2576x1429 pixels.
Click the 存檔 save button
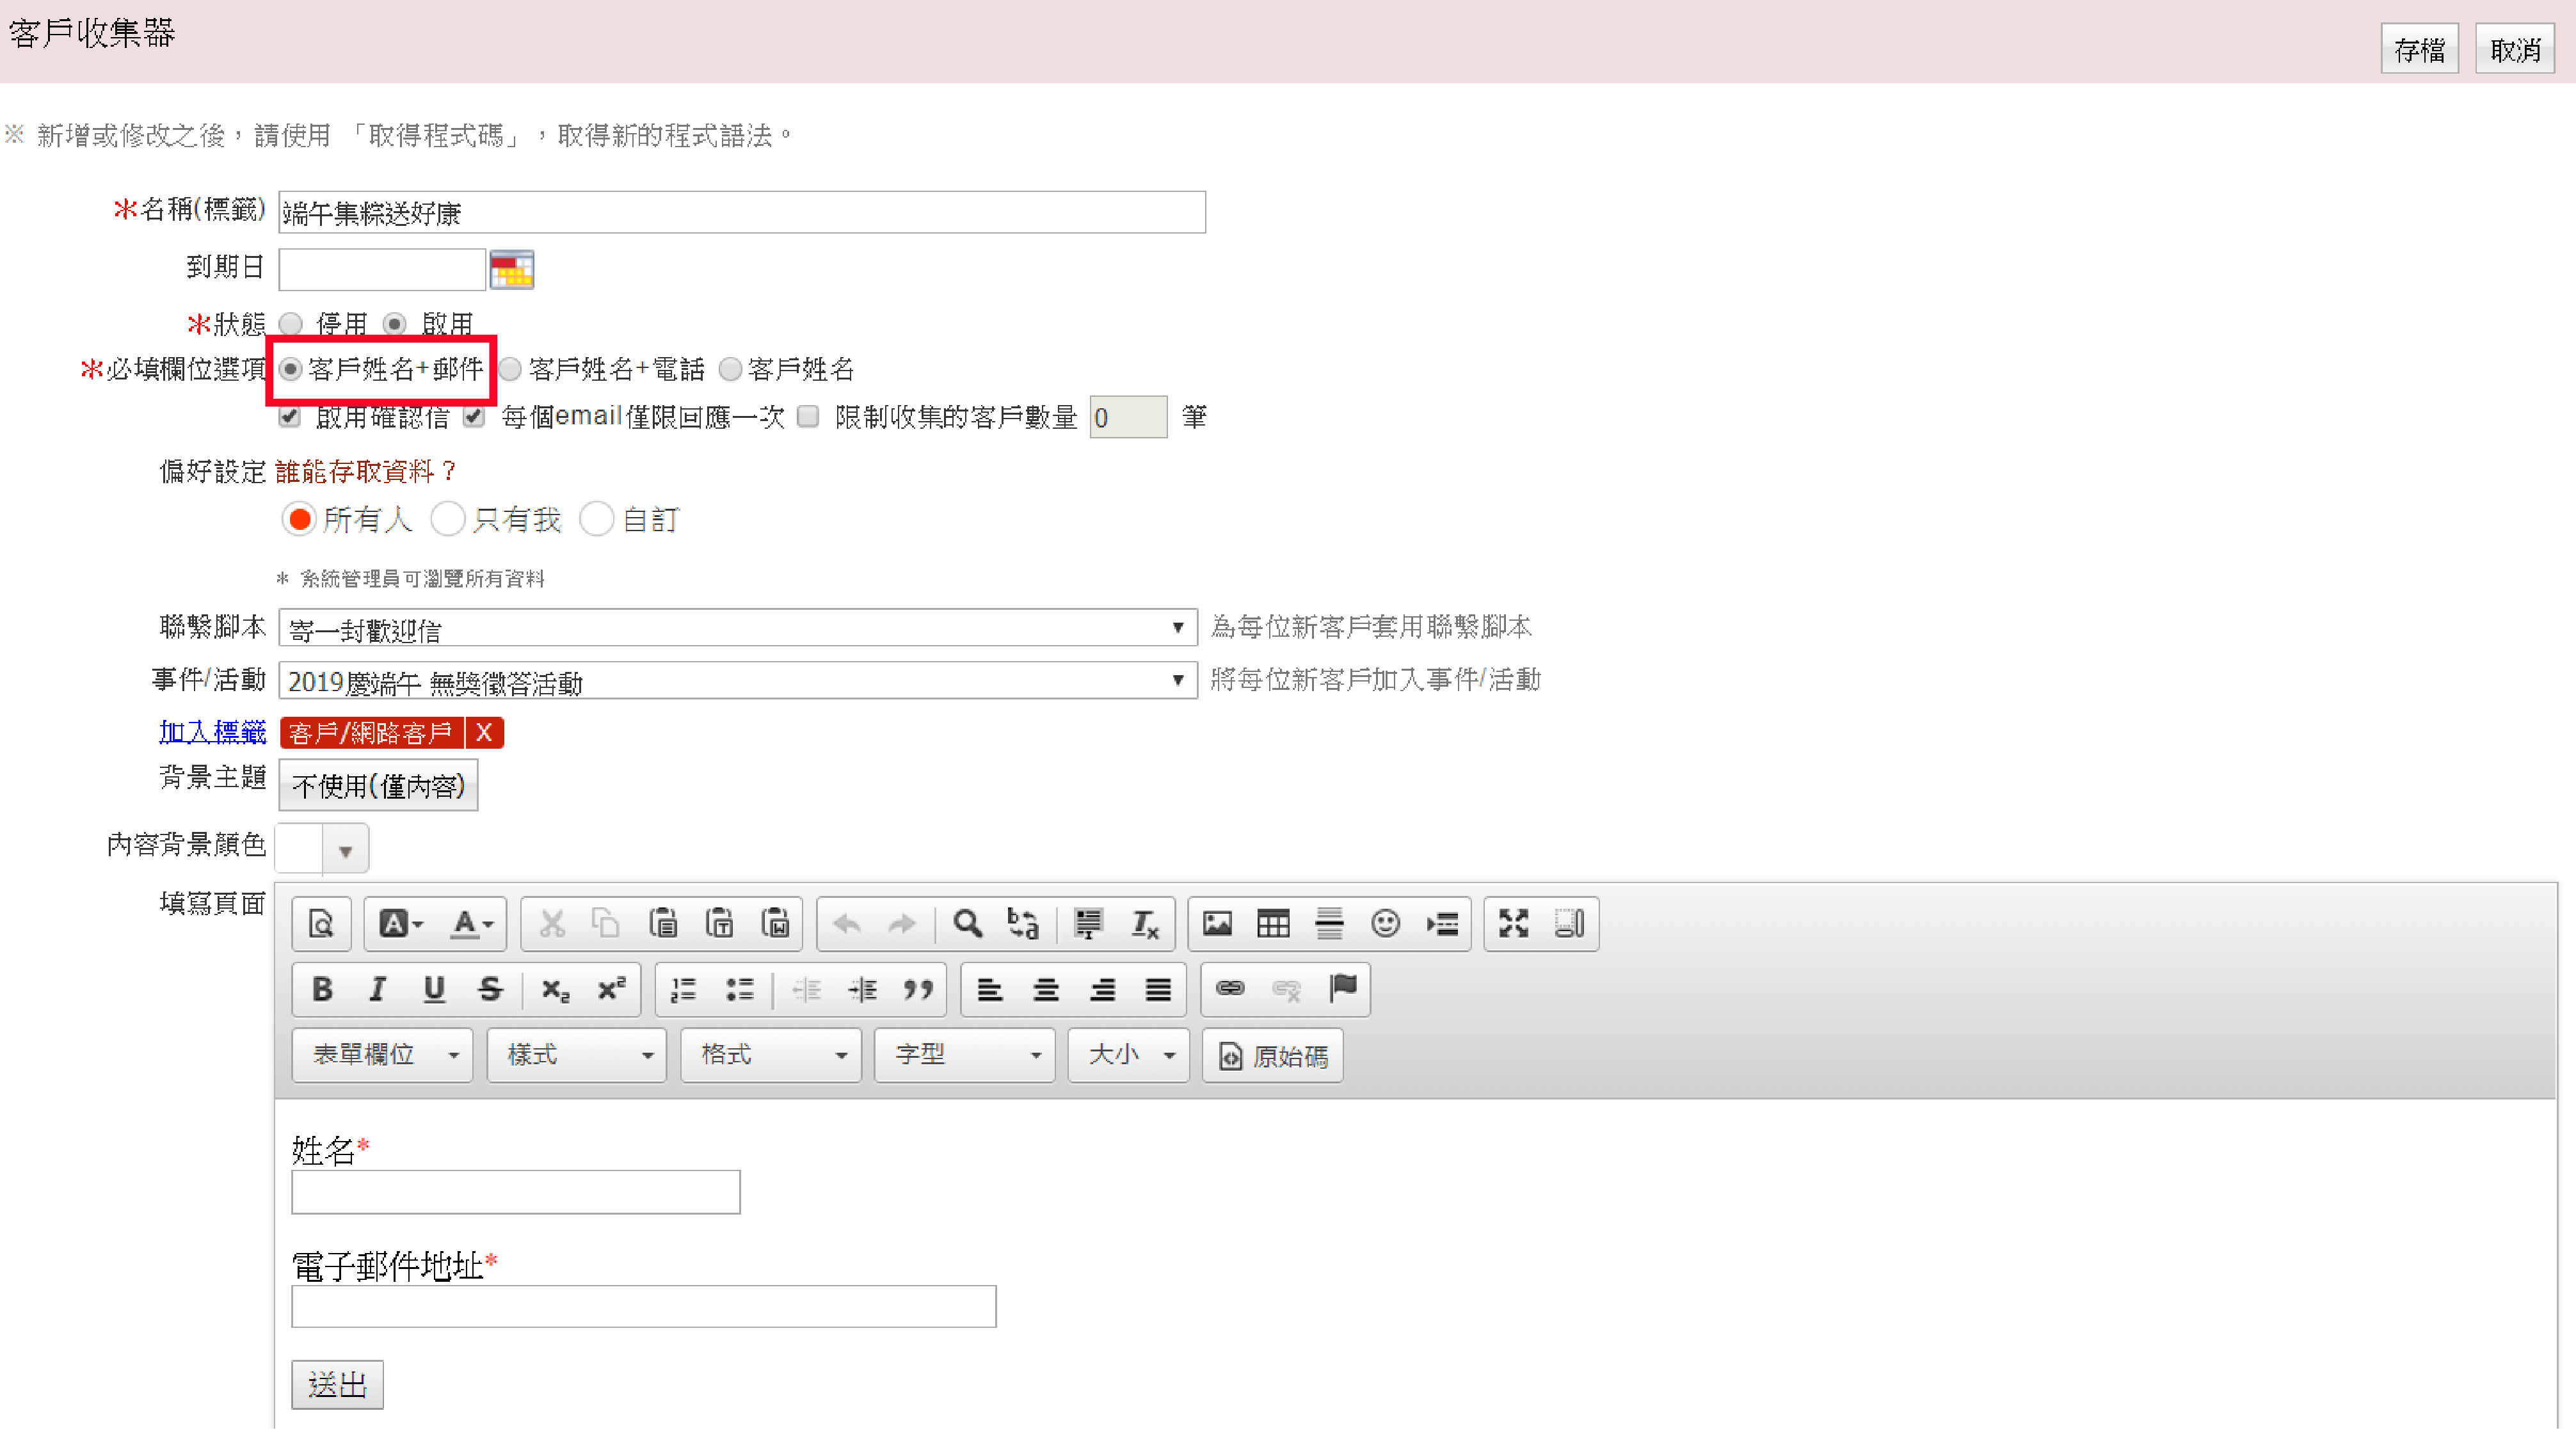tap(2419, 49)
